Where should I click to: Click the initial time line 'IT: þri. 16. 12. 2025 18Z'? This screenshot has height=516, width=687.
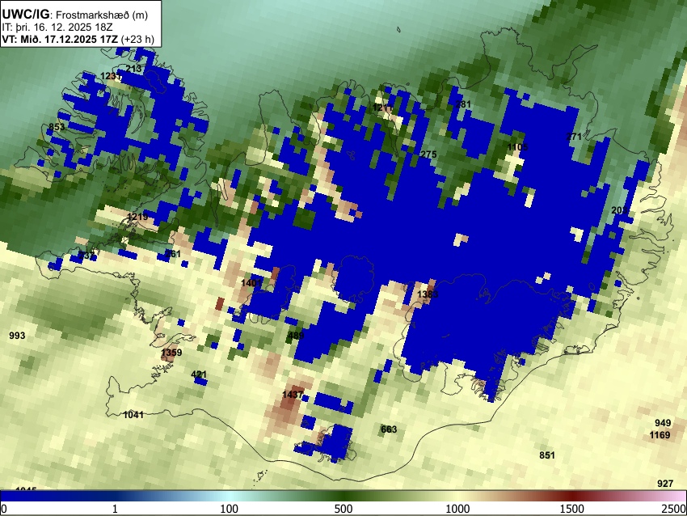(x=57, y=27)
